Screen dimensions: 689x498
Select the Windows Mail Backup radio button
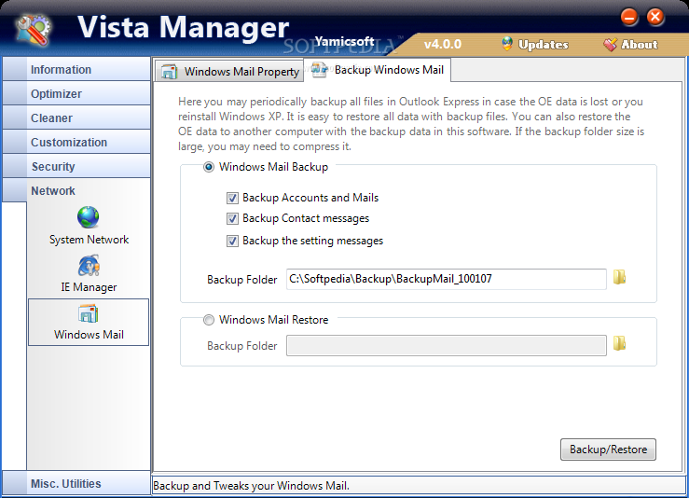tap(209, 167)
